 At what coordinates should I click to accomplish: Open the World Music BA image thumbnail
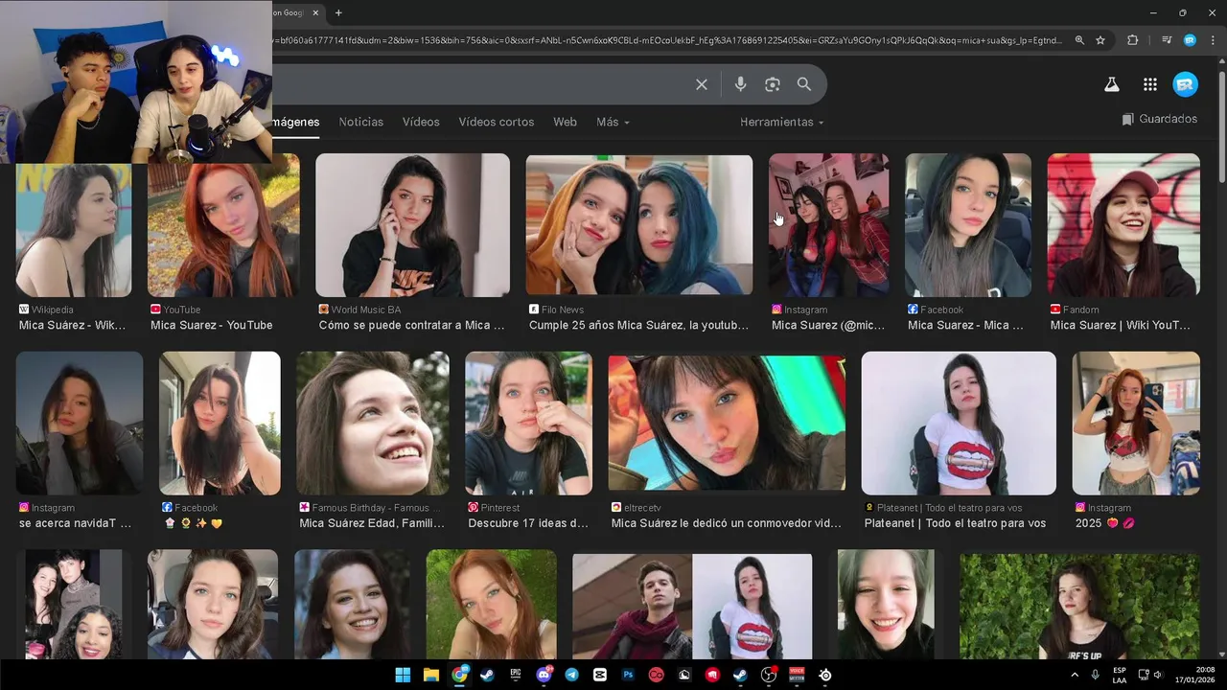(412, 225)
